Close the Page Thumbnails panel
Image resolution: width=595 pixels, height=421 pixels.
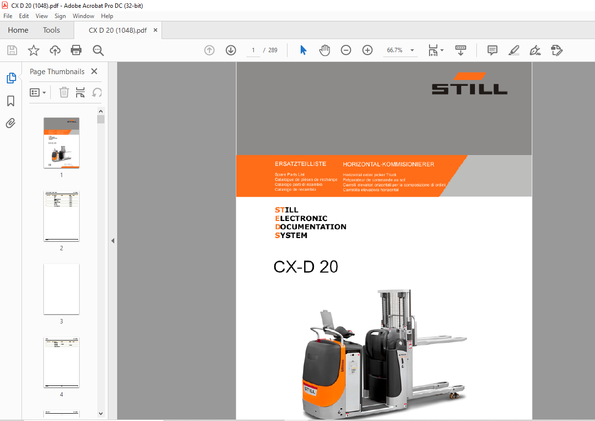coord(94,71)
